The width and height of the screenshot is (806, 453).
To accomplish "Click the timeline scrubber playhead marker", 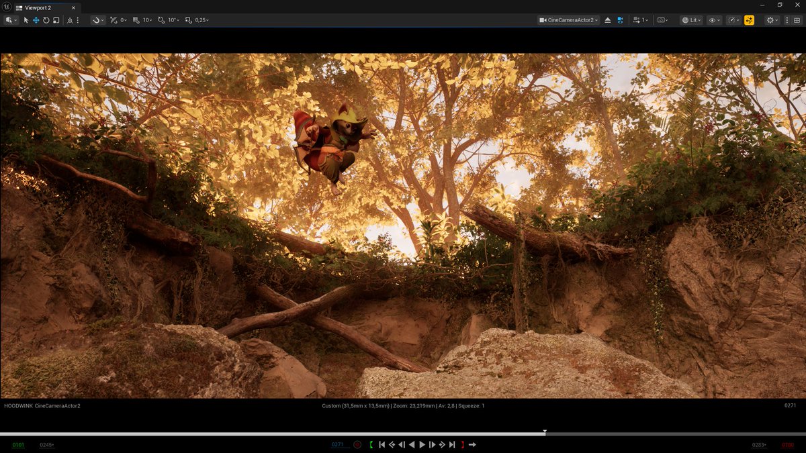I will pos(545,432).
